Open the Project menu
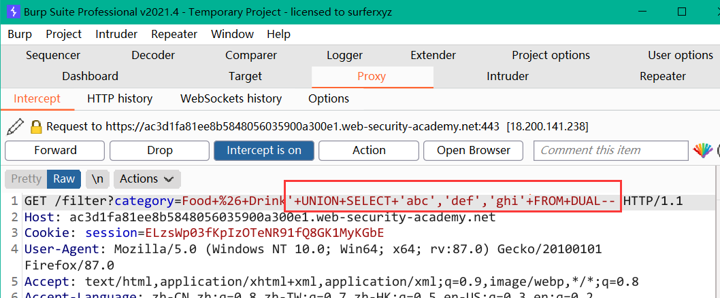 click(63, 34)
